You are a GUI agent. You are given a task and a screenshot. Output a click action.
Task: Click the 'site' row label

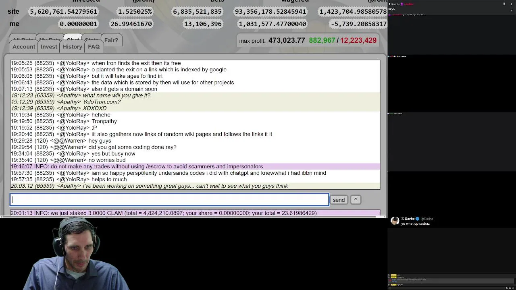13,11
